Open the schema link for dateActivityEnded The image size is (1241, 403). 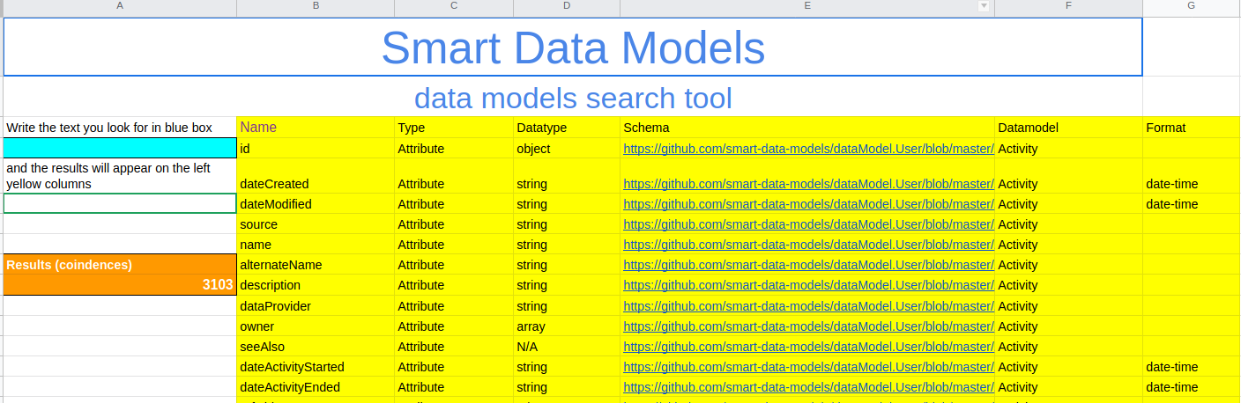click(808, 387)
